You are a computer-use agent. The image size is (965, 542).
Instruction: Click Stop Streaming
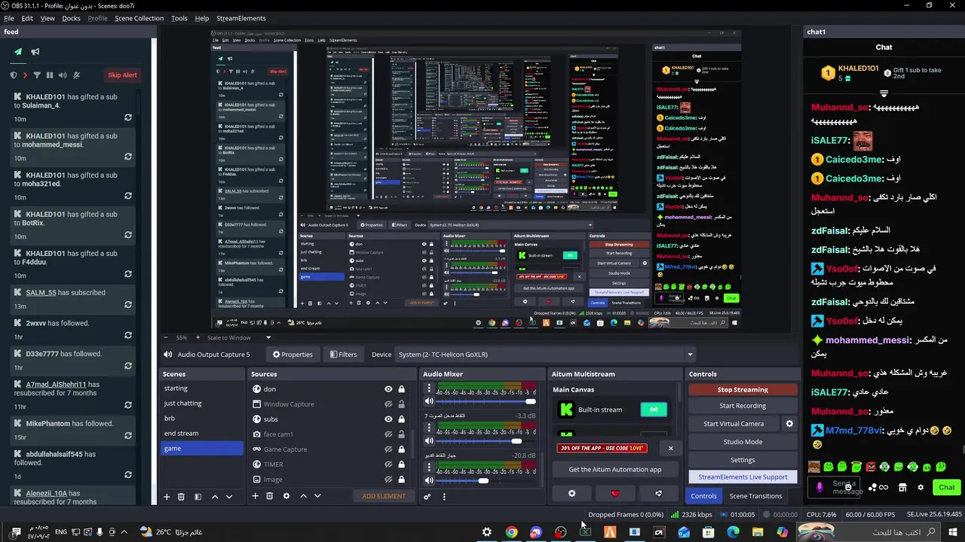pos(743,390)
